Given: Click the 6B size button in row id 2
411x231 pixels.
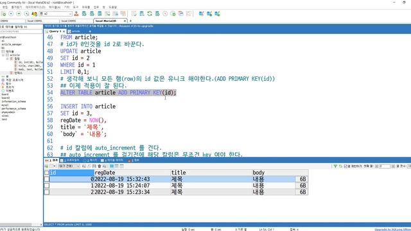Looking at the screenshot, I should click(x=302, y=192).
